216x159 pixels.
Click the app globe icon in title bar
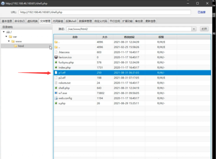coord(3,3)
